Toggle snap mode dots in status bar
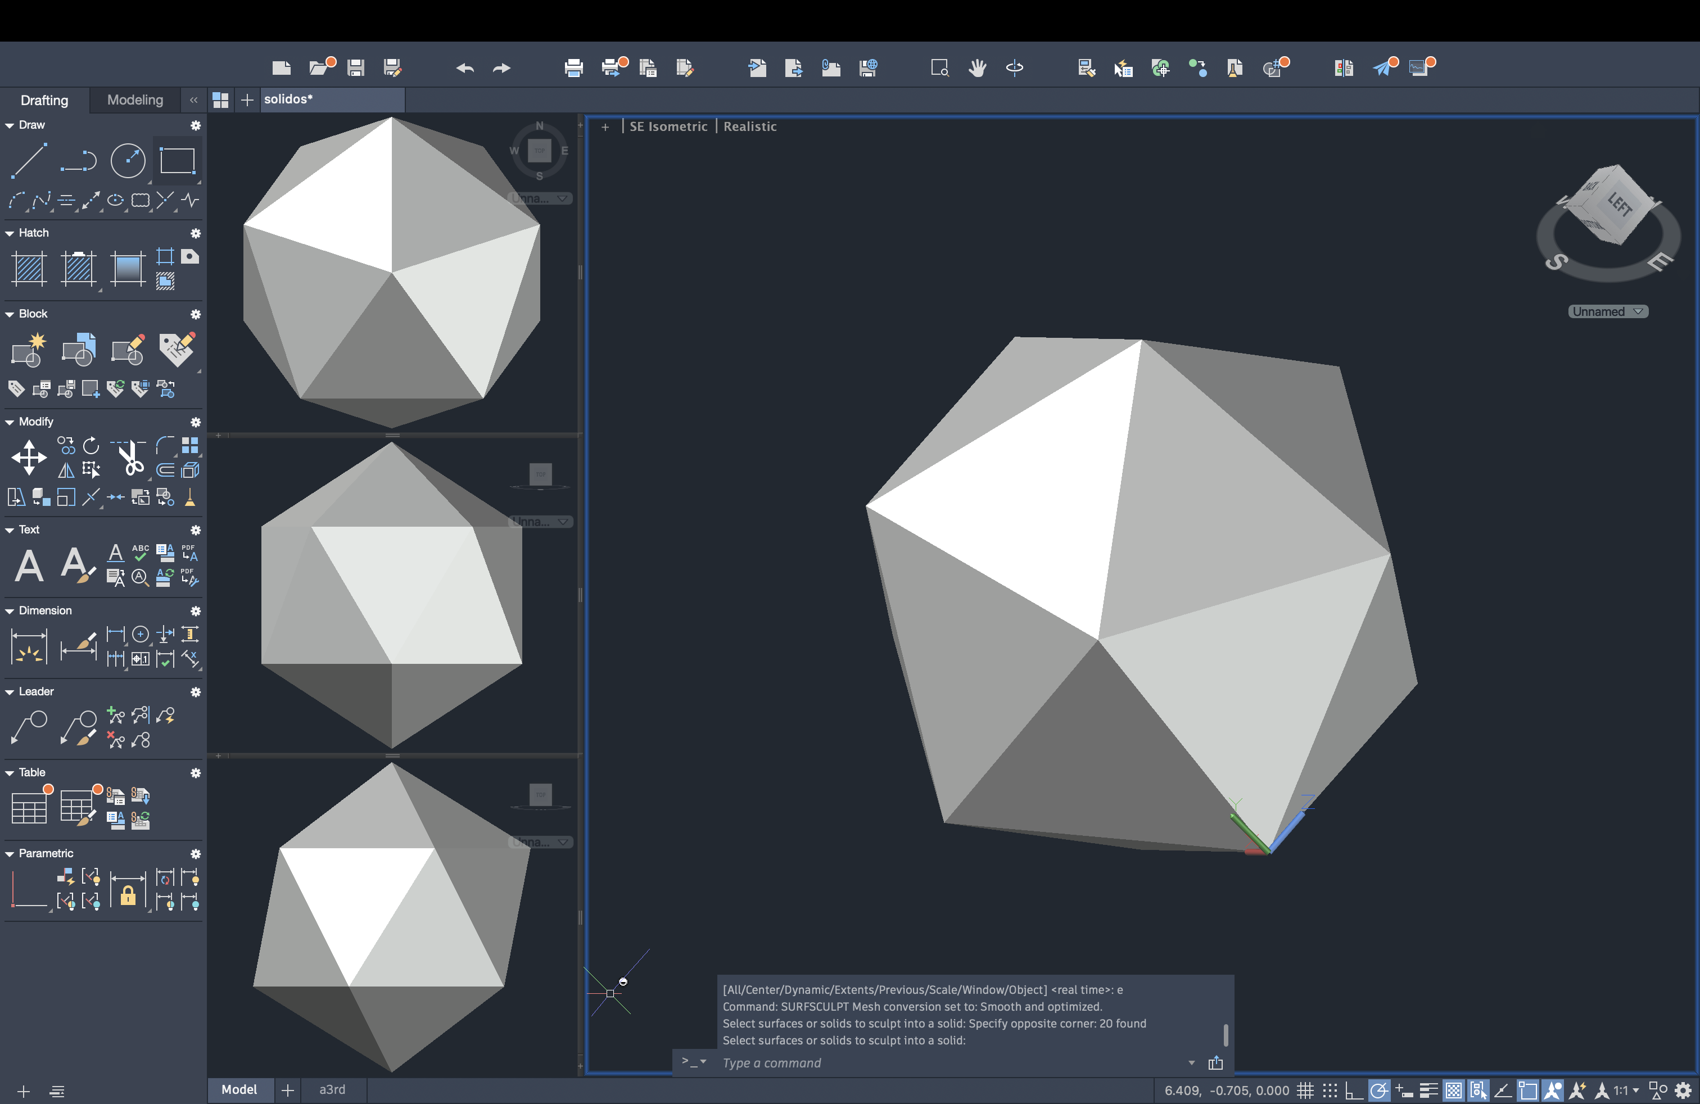This screenshot has height=1104, width=1700. click(x=1330, y=1091)
